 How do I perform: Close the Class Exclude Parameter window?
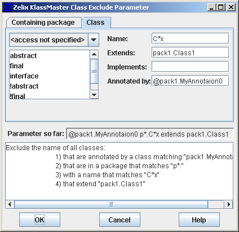[231, 7]
